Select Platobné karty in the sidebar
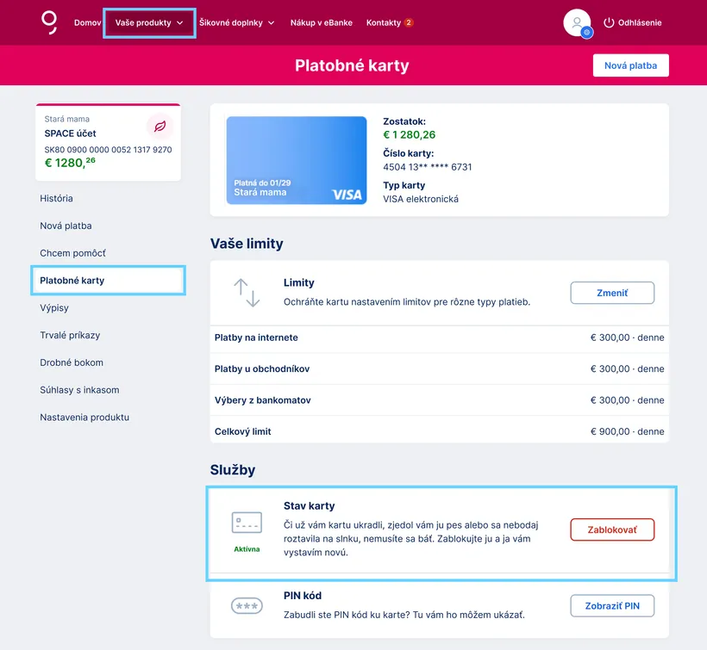 tap(109, 281)
